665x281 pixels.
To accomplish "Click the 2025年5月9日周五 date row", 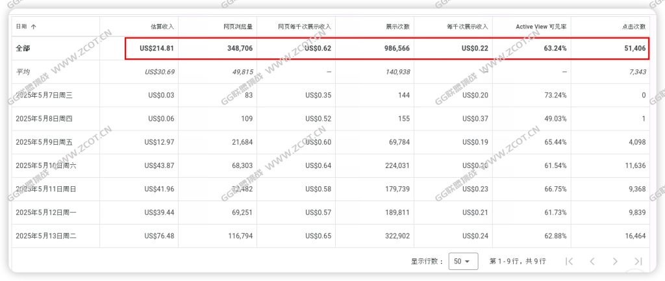I will [x=44, y=142].
